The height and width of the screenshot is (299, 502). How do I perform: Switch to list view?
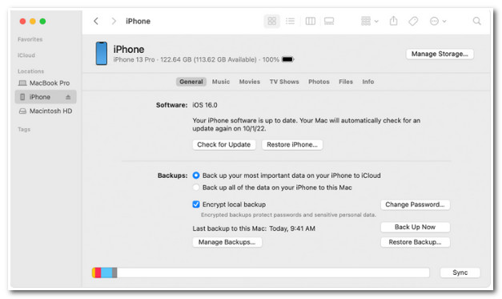point(291,21)
